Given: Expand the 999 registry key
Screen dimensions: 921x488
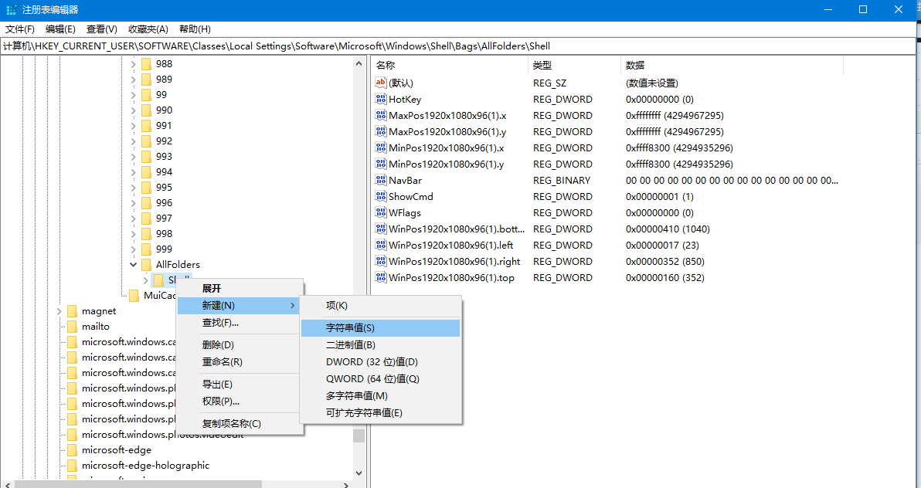Looking at the screenshot, I should point(132,249).
